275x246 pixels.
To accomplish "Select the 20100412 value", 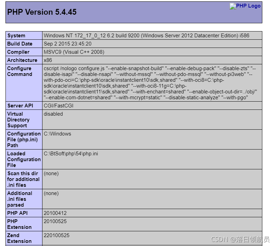I will pyautogui.click(x=55, y=213).
